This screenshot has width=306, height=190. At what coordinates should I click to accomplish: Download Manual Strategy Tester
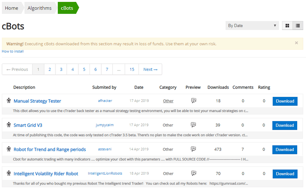(285, 101)
